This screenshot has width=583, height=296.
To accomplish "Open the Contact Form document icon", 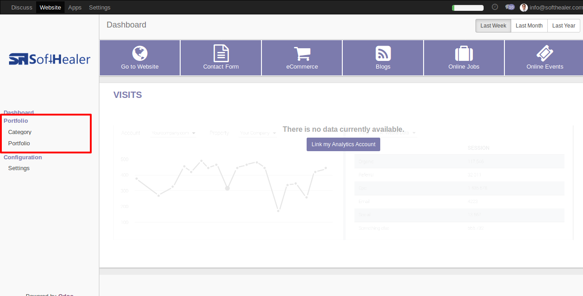I will pyautogui.click(x=221, y=53).
